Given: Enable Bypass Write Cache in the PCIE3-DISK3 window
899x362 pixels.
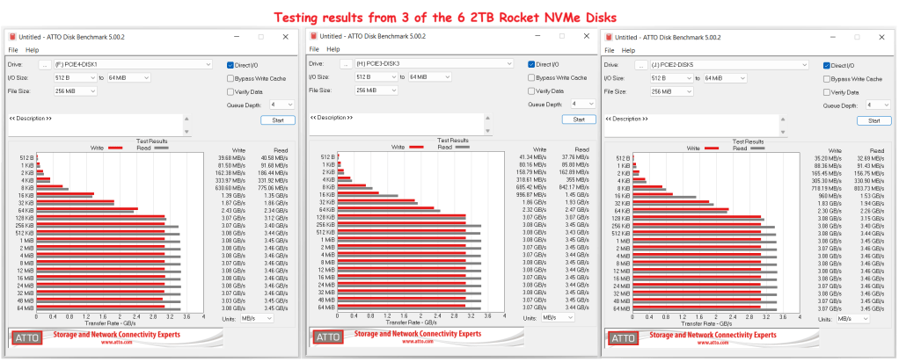Looking at the screenshot, I should click(530, 77).
